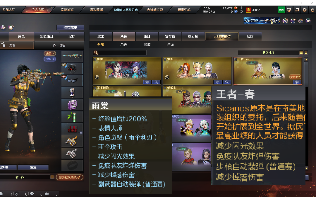This screenshot has height=197, width=316.
Task: Click the item search input field
Action: pos(120,53)
